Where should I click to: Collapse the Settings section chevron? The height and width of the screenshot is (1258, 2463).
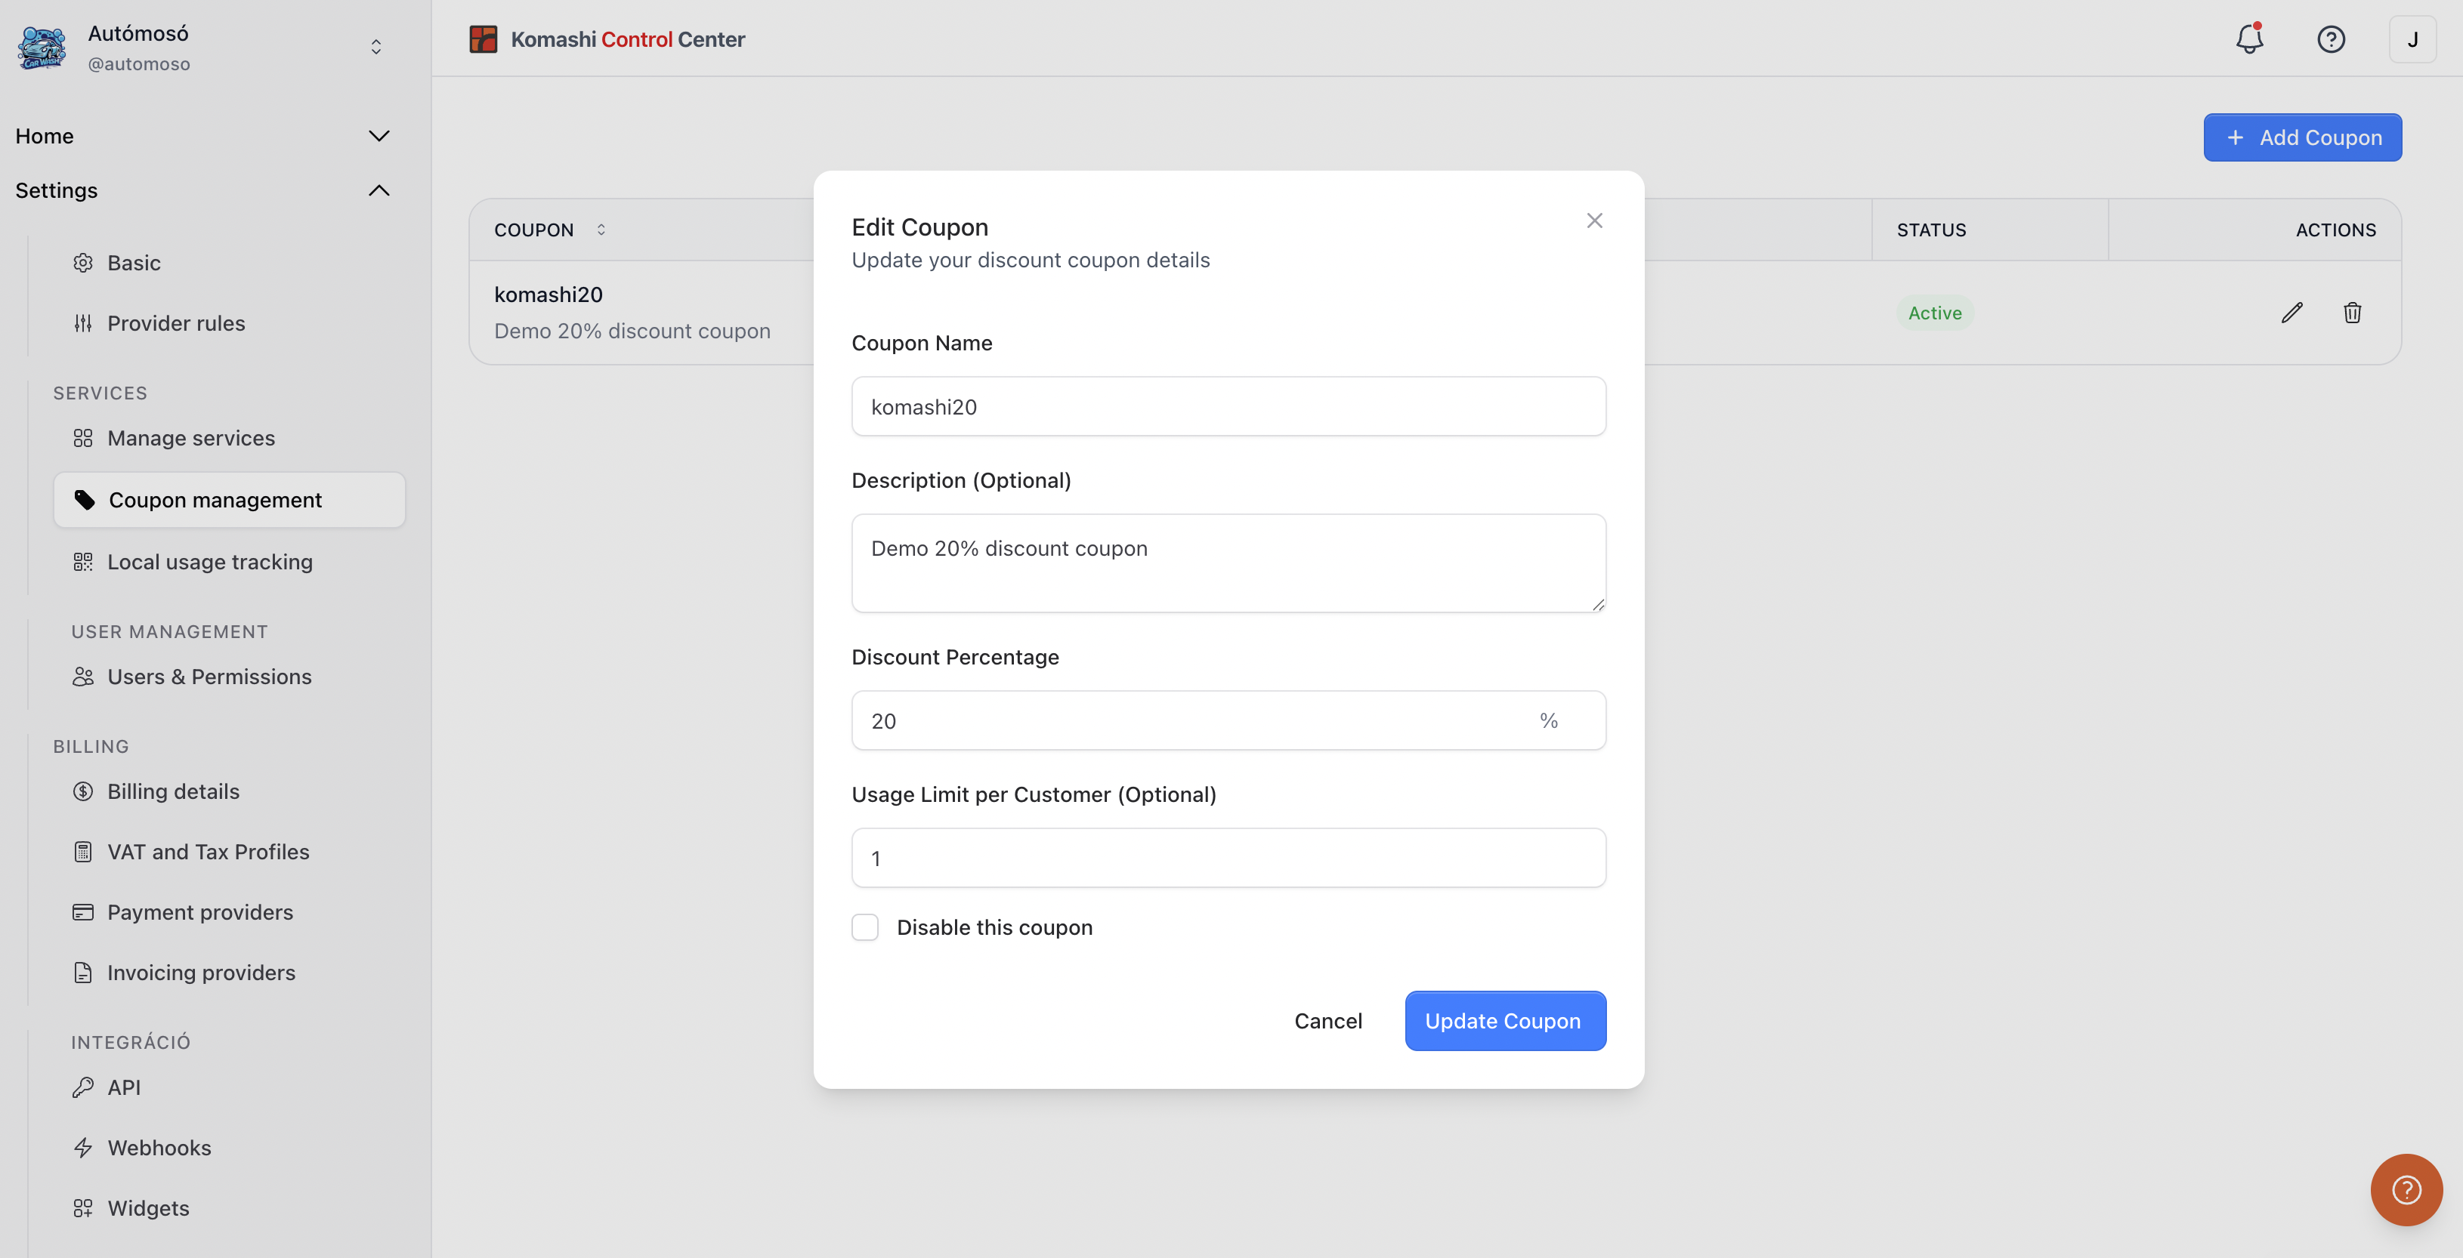coord(379,190)
